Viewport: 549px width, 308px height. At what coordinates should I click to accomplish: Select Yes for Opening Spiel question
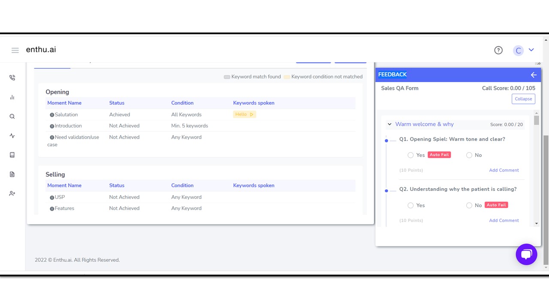410,155
